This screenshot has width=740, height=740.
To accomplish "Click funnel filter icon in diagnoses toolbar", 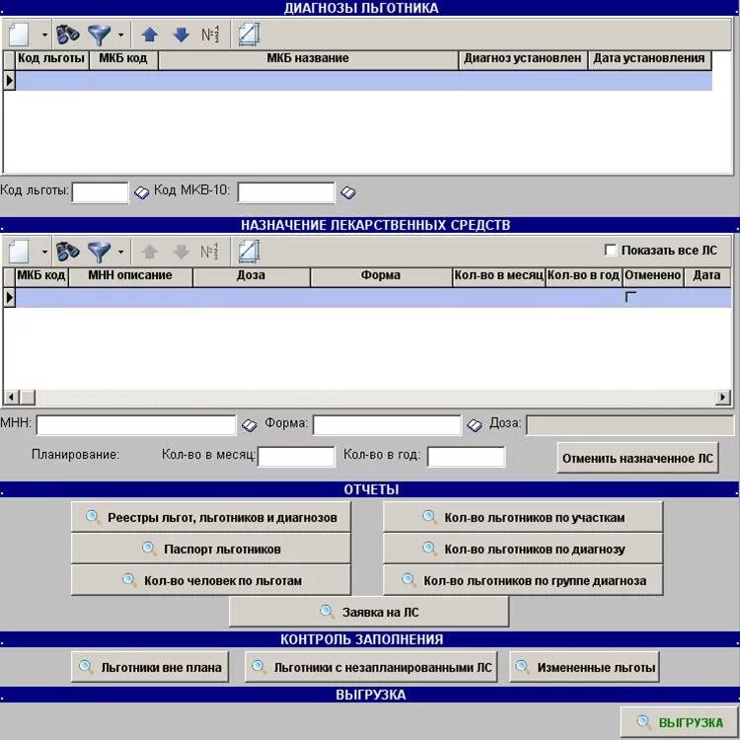I will (x=99, y=35).
